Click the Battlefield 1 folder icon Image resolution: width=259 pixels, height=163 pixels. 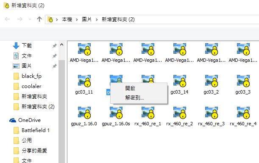click(x=16, y=130)
